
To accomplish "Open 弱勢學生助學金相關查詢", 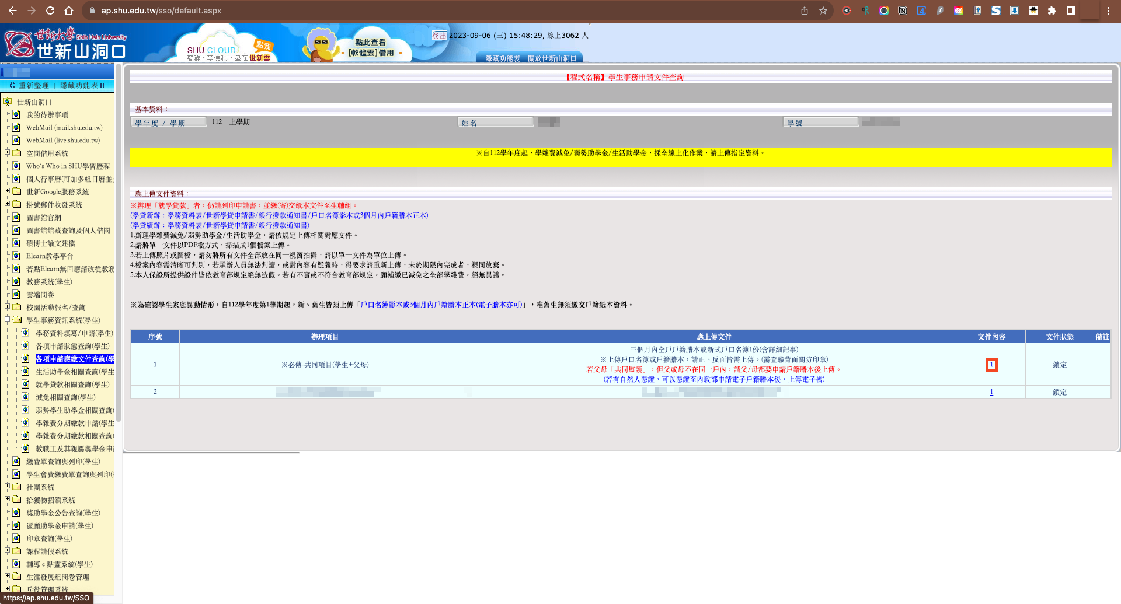I will [75, 410].
